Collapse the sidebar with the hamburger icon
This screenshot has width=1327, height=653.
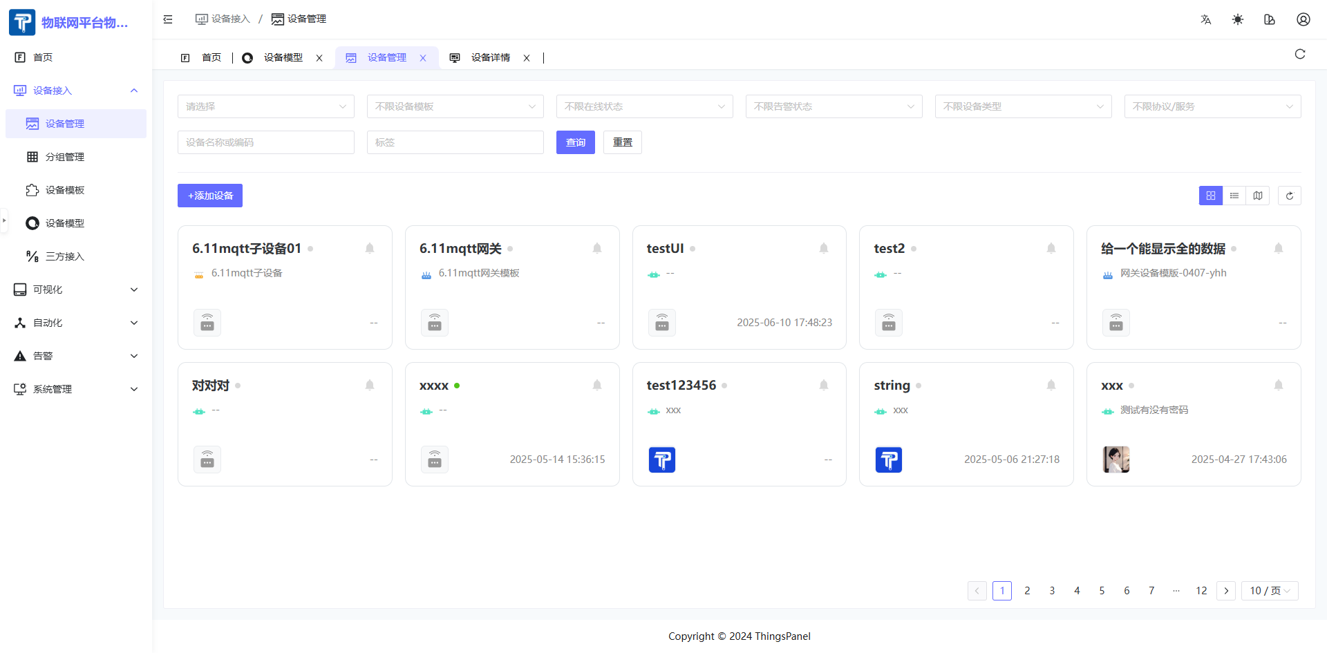tap(168, 19)
